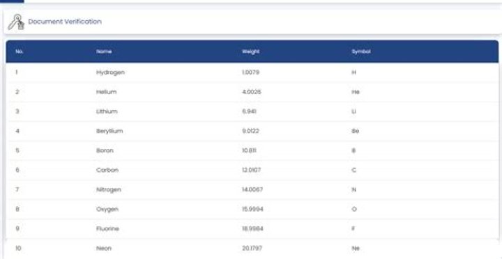502x259 pixels.
Task: Click symbol O in Oxygen row
Action: click(x=354, y=210)
